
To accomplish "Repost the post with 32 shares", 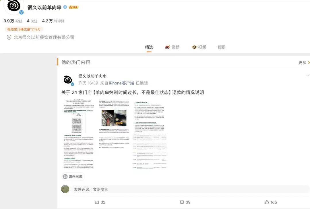I will 100,202.
